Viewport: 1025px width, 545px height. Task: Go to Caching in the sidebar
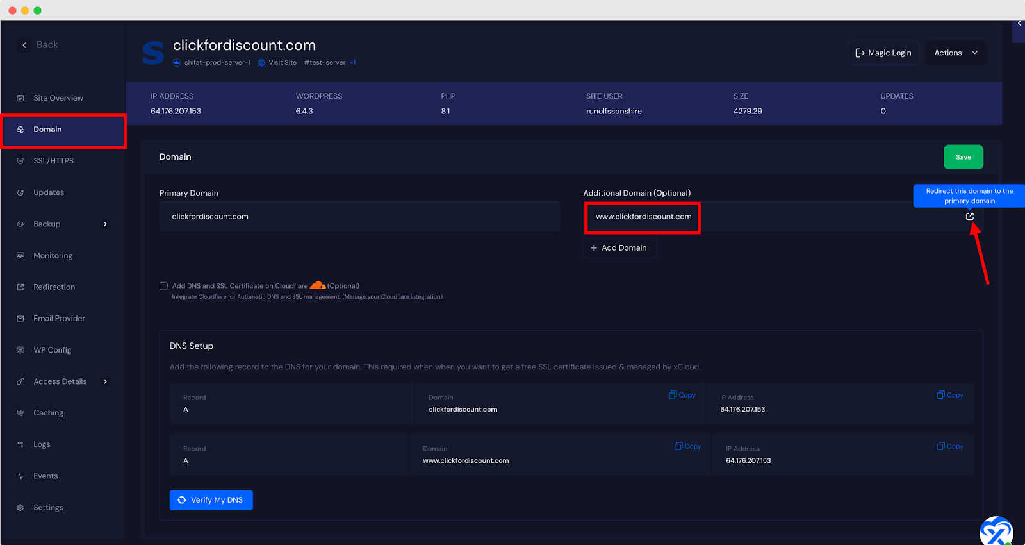point(48,413)
